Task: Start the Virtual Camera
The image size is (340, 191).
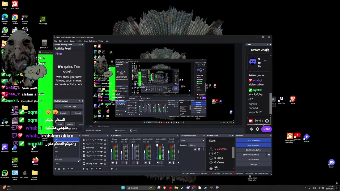Action: click(x=251, y=155)
